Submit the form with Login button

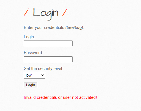pyautogui.click(x=30, y=85)
